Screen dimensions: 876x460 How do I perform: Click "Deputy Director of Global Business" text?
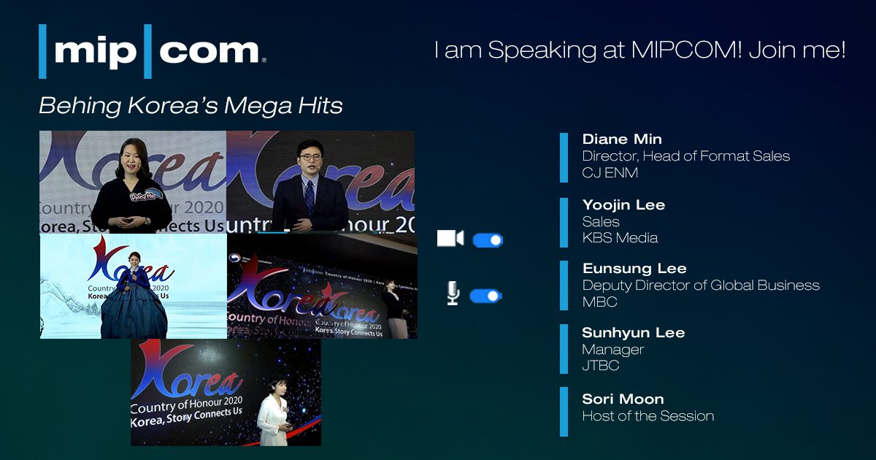tap(701, 285)
